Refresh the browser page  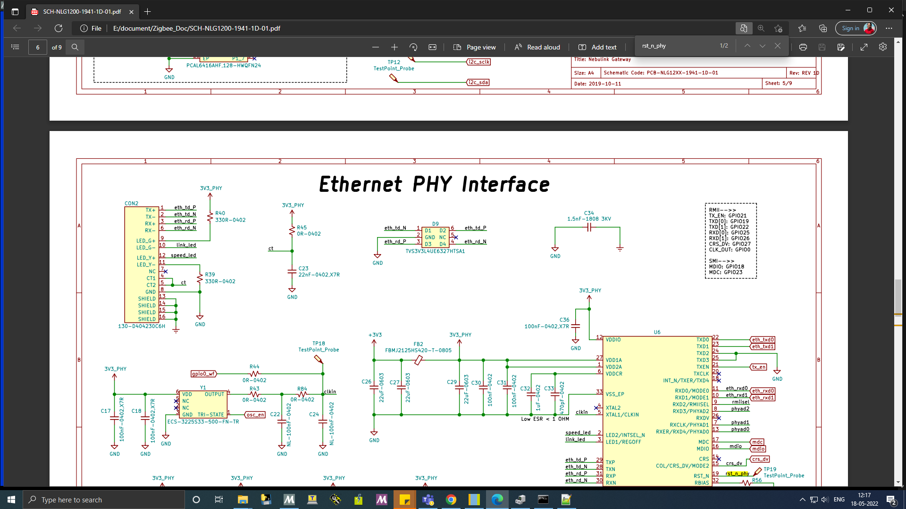click(59, 28)
